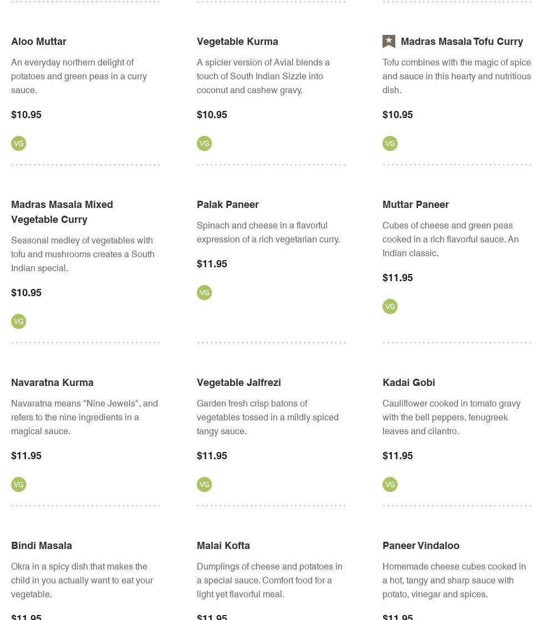The height and width of the screenshot is (620, 535).
Task: Open Madras Masala Mixed Vegetable Curry title
Action: tap(62, 212)
